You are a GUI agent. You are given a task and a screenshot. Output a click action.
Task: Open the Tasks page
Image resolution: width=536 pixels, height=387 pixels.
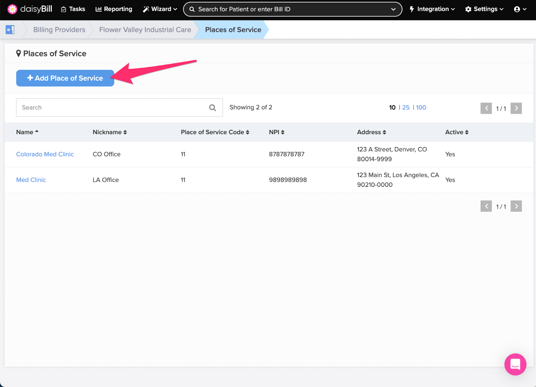coord(73,9)
